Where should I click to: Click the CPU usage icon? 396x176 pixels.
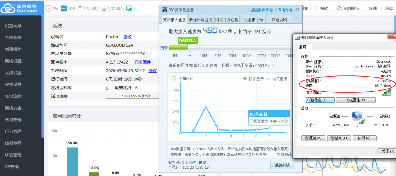(x=49, y=8)
